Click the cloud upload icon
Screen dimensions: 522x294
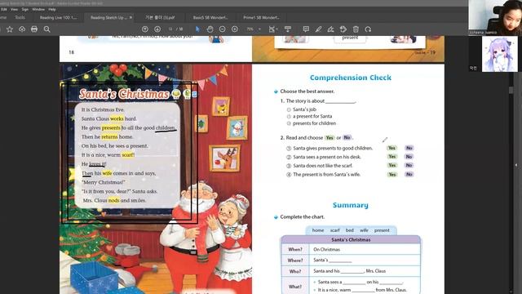[22, 29]
